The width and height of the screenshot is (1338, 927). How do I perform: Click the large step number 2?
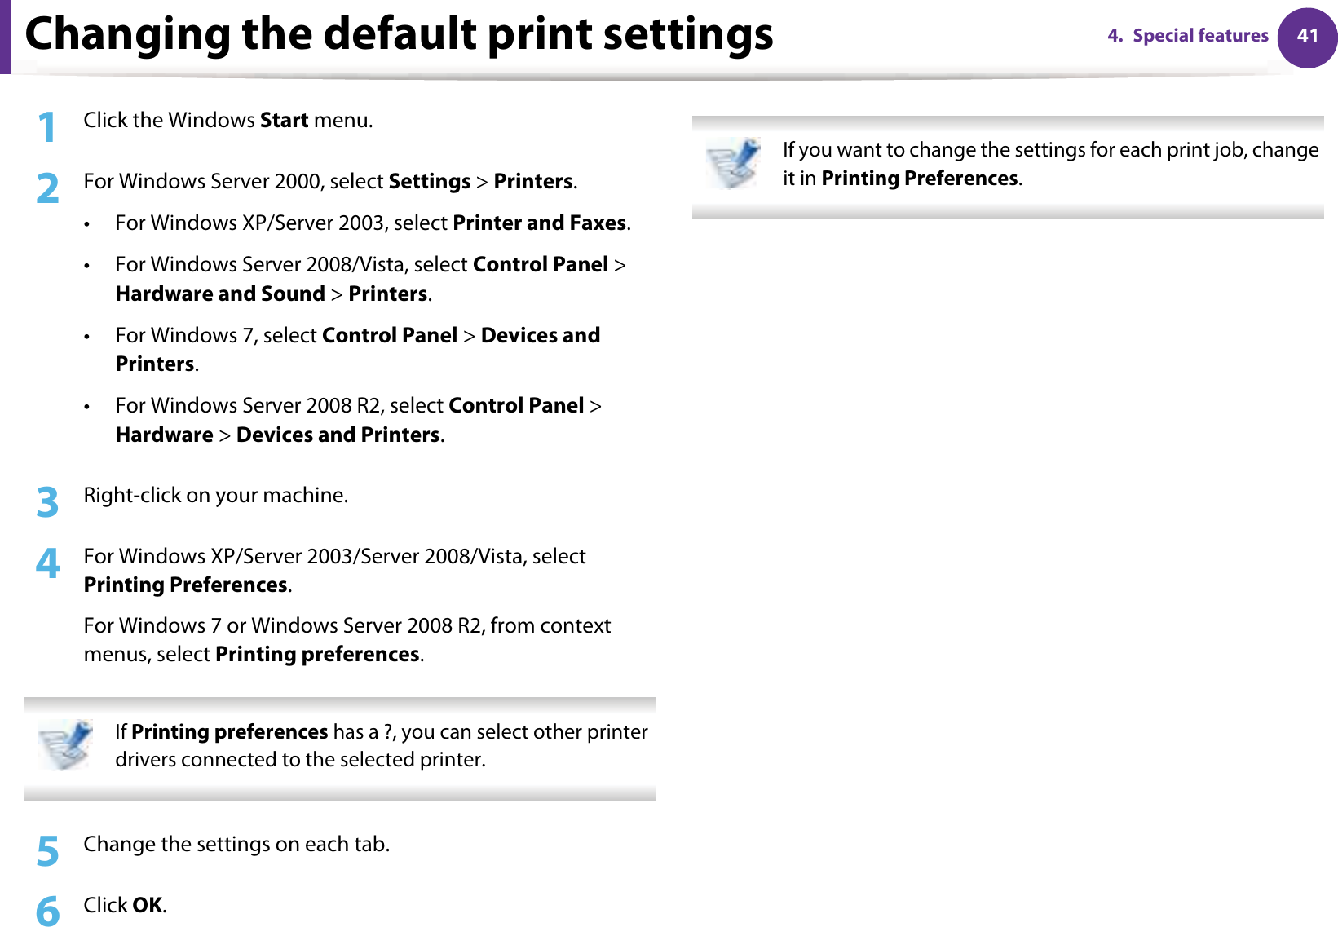[48, 188]
